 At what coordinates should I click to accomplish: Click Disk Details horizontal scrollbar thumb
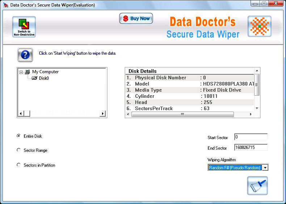coord(182,115)
